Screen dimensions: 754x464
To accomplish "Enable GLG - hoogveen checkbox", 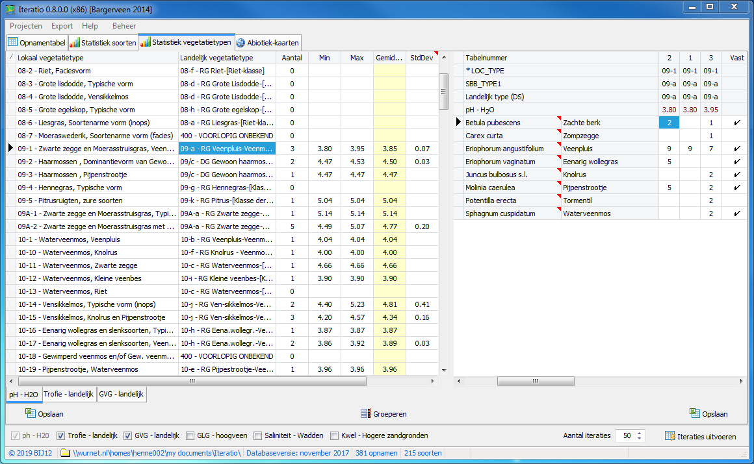I will (x=190, y=435).
